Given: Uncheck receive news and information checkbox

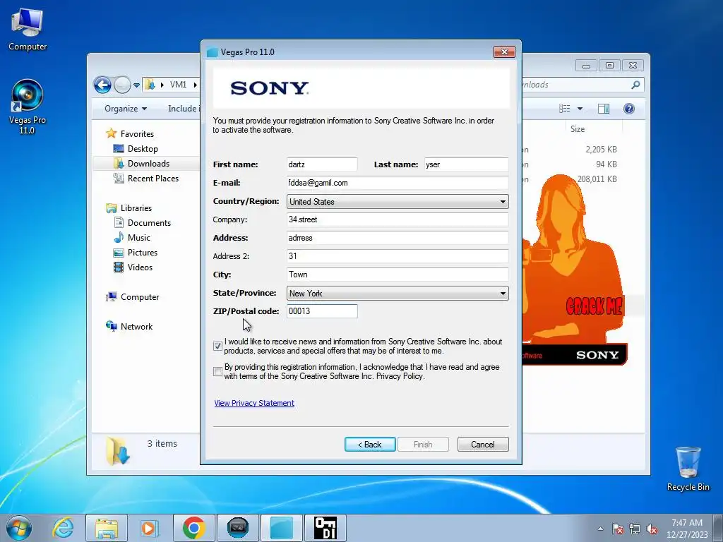Looking at the screenshot, I should (x=217, y=346).
